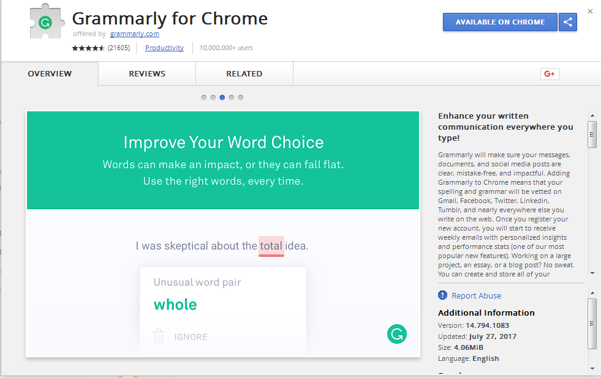
Task: Click the Additional Information scrollbar thumb
Action: (x=592, y=324)
